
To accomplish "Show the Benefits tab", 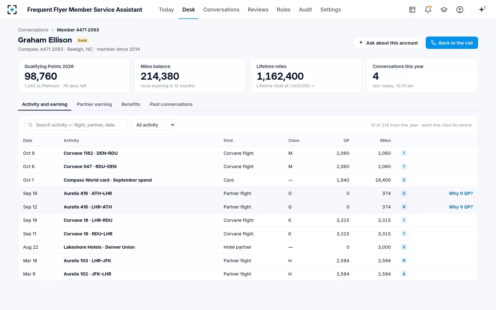I will coord(131,104).
